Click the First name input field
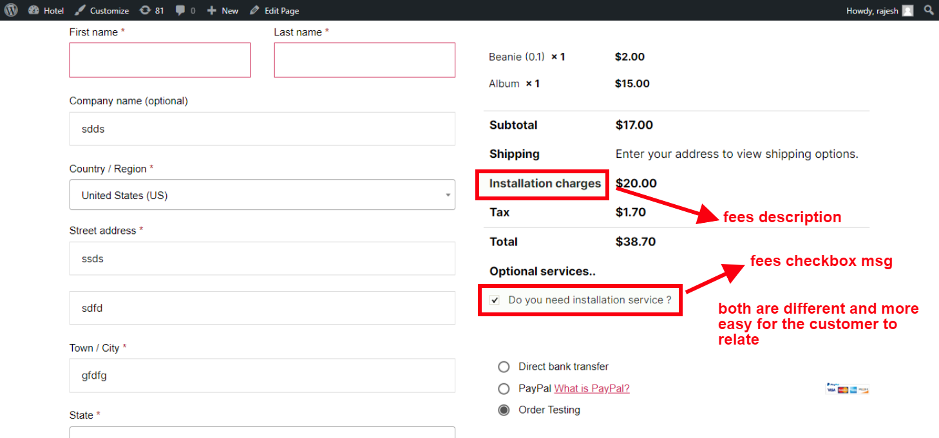 pyautogui.click(x=160, y=60)
